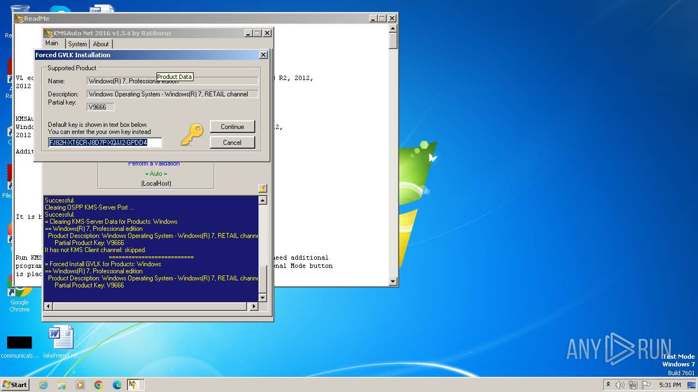Click the 'Supported Product' group label
Viewport: 698px width, 392px height.
[x=72, y=68]
